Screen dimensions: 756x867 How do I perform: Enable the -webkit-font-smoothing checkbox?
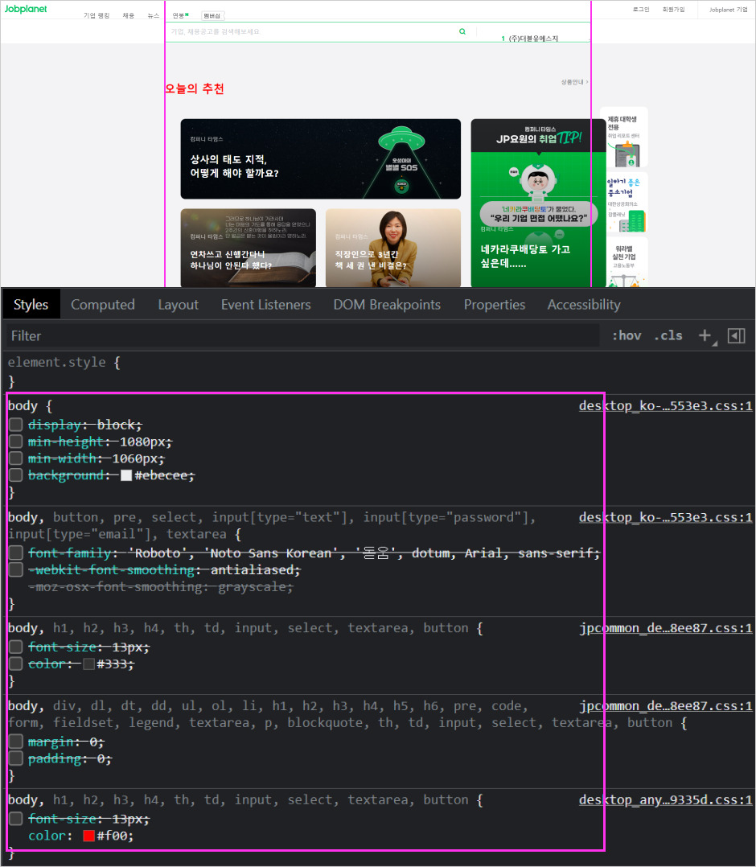[15, 569]
